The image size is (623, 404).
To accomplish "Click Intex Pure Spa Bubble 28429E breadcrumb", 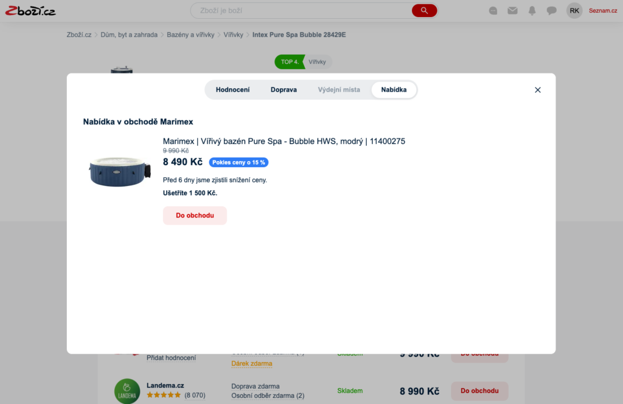I will pos(299,35).
